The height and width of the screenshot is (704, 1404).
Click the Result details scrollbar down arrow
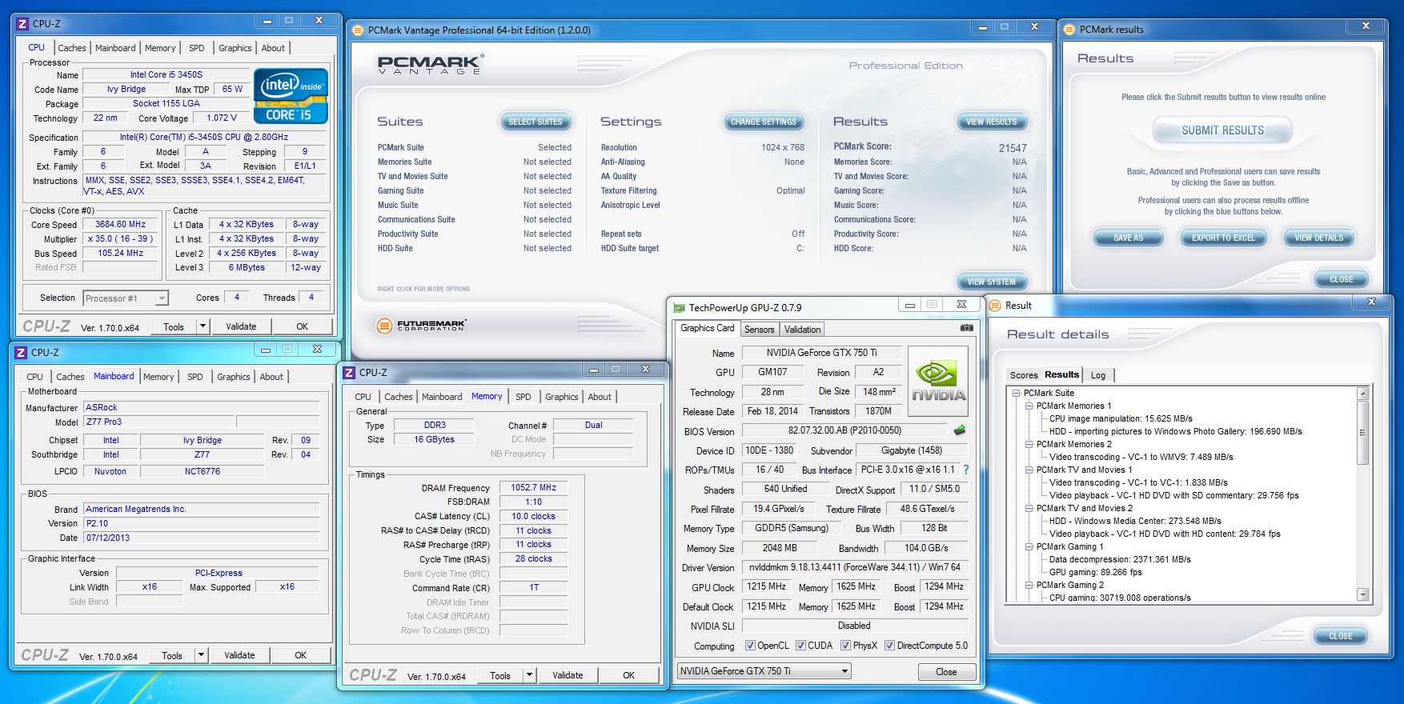(x=1363, y=594)
